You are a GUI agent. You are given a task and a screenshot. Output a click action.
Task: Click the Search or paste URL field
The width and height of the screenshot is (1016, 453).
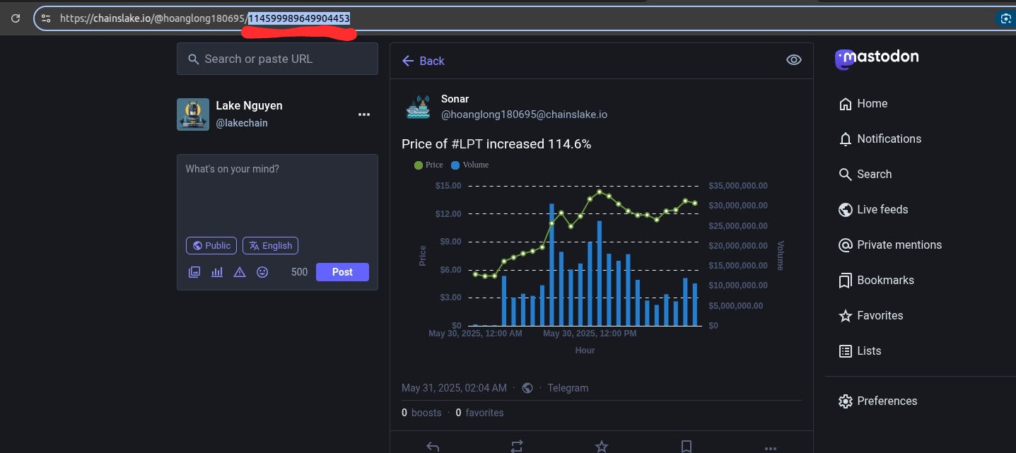(277, 59)
